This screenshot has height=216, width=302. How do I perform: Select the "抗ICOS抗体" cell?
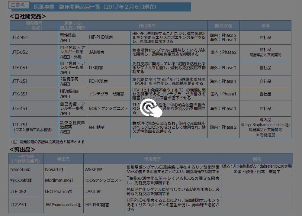(x=26, y=181)
